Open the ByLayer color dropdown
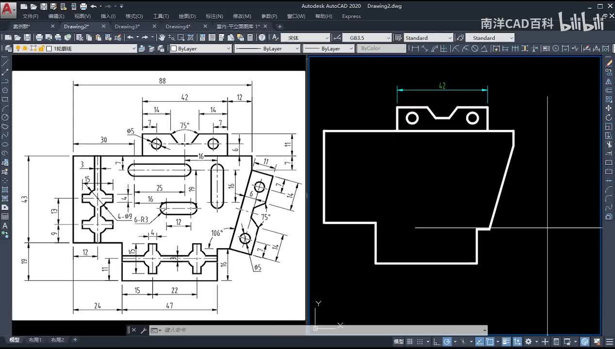 (x=200, y=48)
